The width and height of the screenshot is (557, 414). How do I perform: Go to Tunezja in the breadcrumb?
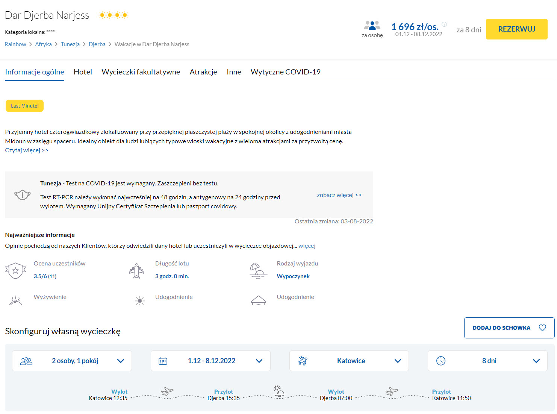70,44
